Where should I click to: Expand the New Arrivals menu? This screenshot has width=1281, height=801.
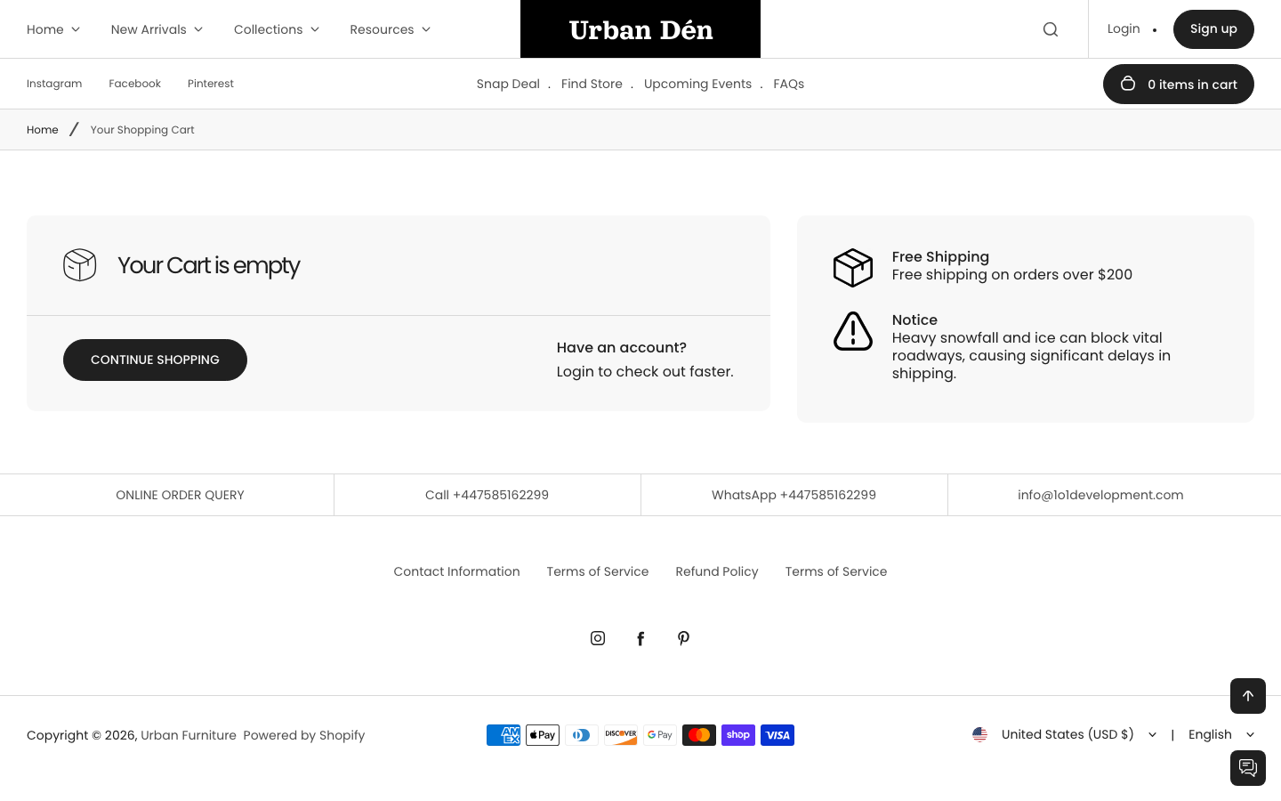157,29
